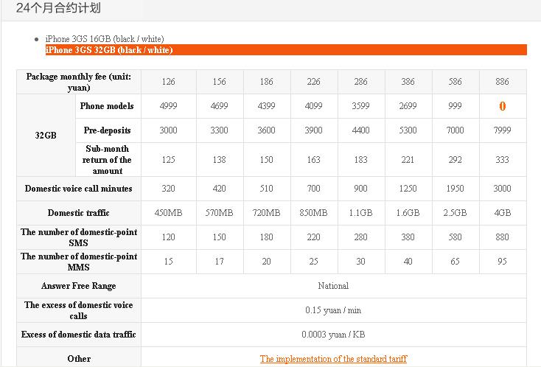Click the 186 monthly fee cell
Image resolution: width=541 pixels, height=367 pixels.
click(267, 82)
